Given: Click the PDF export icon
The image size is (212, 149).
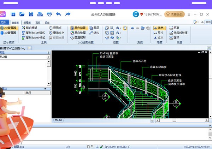Looking at the screenshot, I should 40,14.
